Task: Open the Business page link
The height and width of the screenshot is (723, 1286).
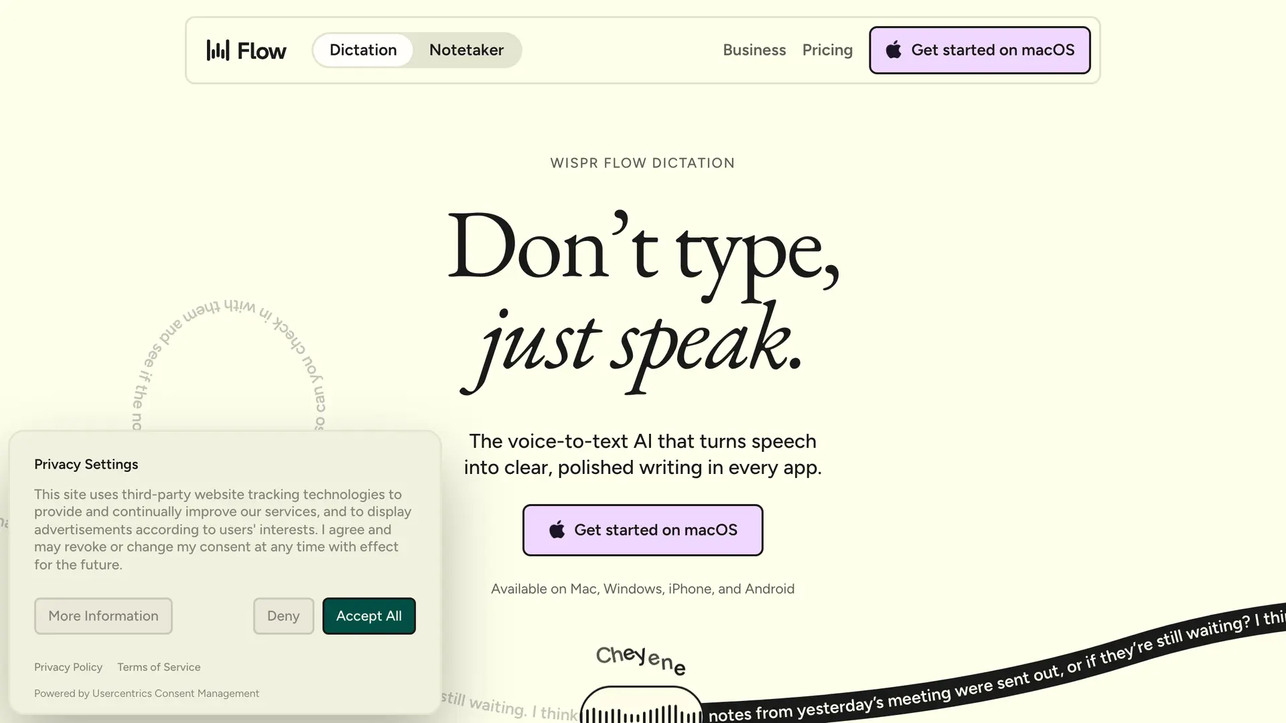Action: click(754, 50)
